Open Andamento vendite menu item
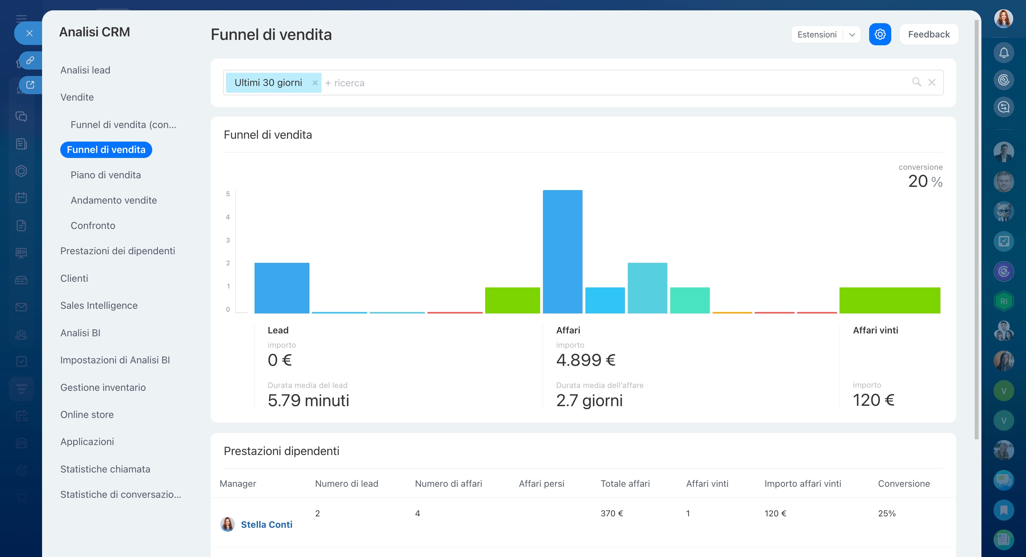Screen dimensions: 1026x557 113,200
